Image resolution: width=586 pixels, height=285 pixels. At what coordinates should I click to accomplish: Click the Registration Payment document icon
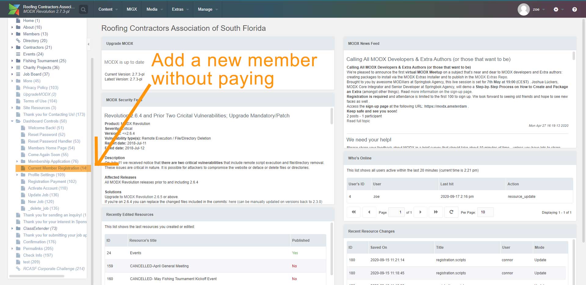(23, 182)
